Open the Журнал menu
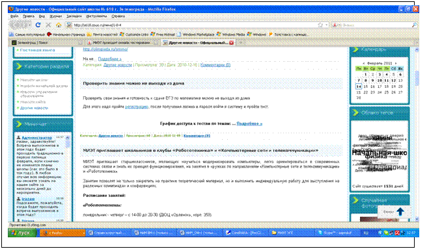The width and height of the screenshot is (429, 249). point(56,16)
